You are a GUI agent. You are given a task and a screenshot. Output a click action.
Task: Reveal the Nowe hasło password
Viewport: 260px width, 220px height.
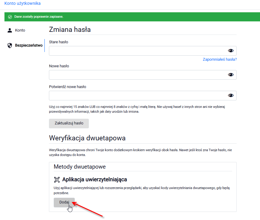231,75
